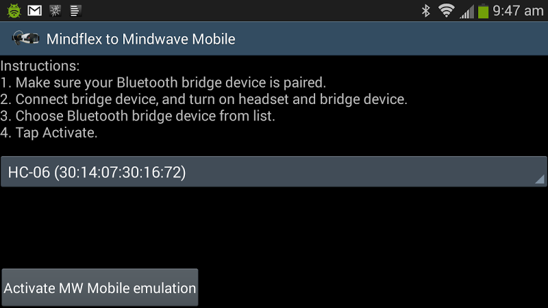
Task: Open the Gmail notification icon
Action: [x=35, y=10]
